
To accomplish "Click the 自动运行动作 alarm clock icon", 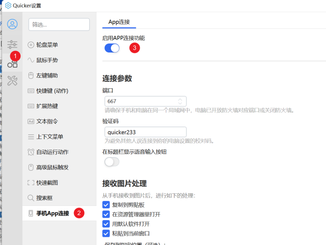I will (x=31, y=152).
